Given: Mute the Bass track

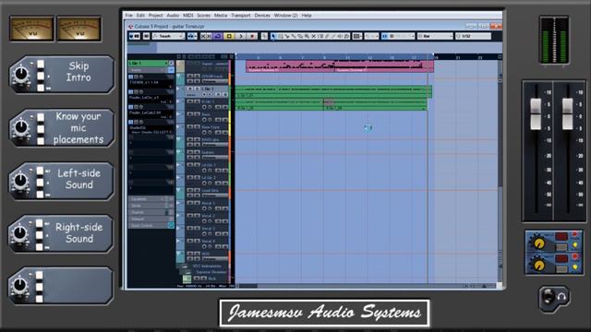Looking at the screenshot, I should pyautogui.click(x=190, y=114).
